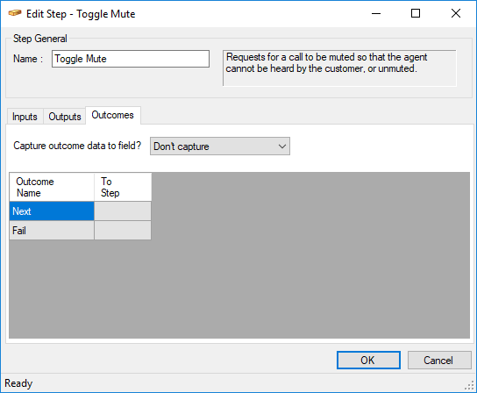The height and width of the screenshot is (393, 477).
Task: Select the Outcomes tab
Action: (113, 115)
